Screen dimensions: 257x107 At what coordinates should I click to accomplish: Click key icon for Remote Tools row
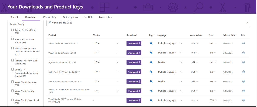pyautogui.click(x=151, y=81)
